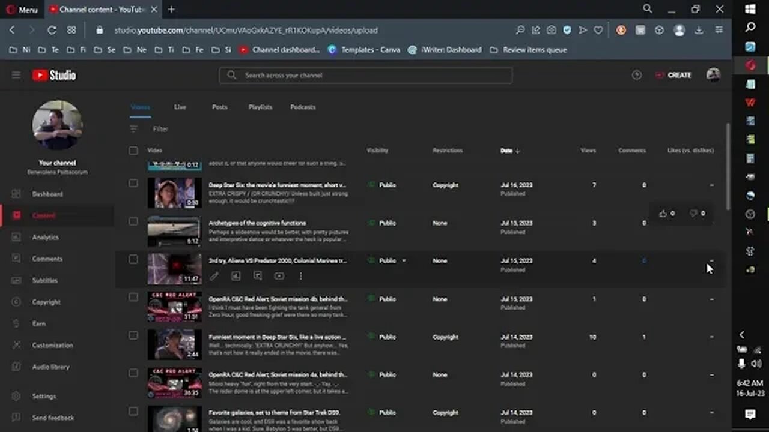Screen dimensions: 769x432
Task: Open the iWriter: Dashboard bookmark
Action: click(x=445, y=50)
